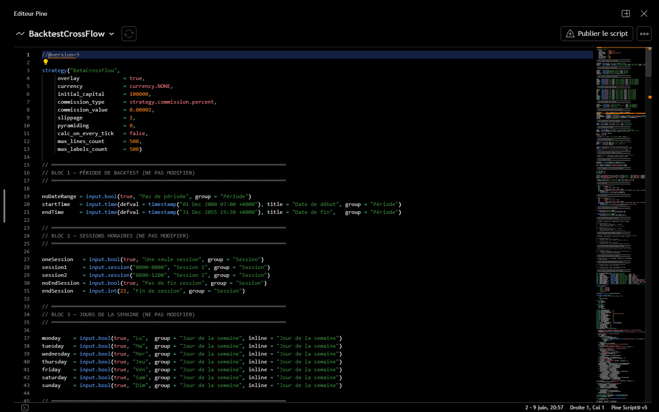
Task: Click the 'BLOC 2 — SESSIONS HORAIRES' comment
Action: pos(92,236)
